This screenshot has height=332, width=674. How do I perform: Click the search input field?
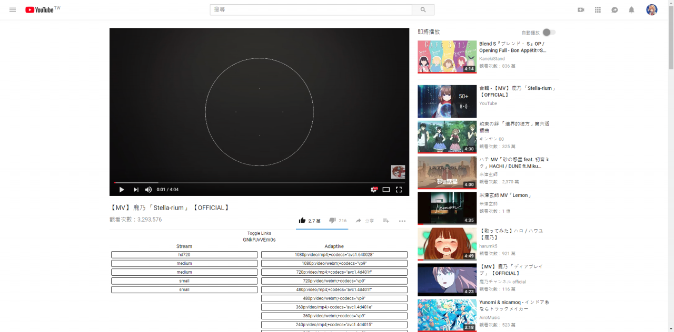click(x=311, y=10)
